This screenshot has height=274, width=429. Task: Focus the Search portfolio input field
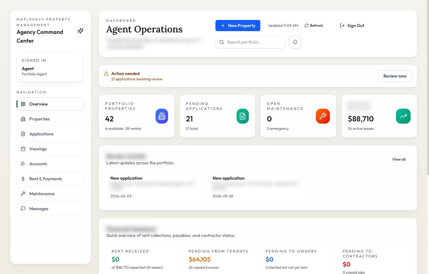pyautogui.click(x=250, y=42)
